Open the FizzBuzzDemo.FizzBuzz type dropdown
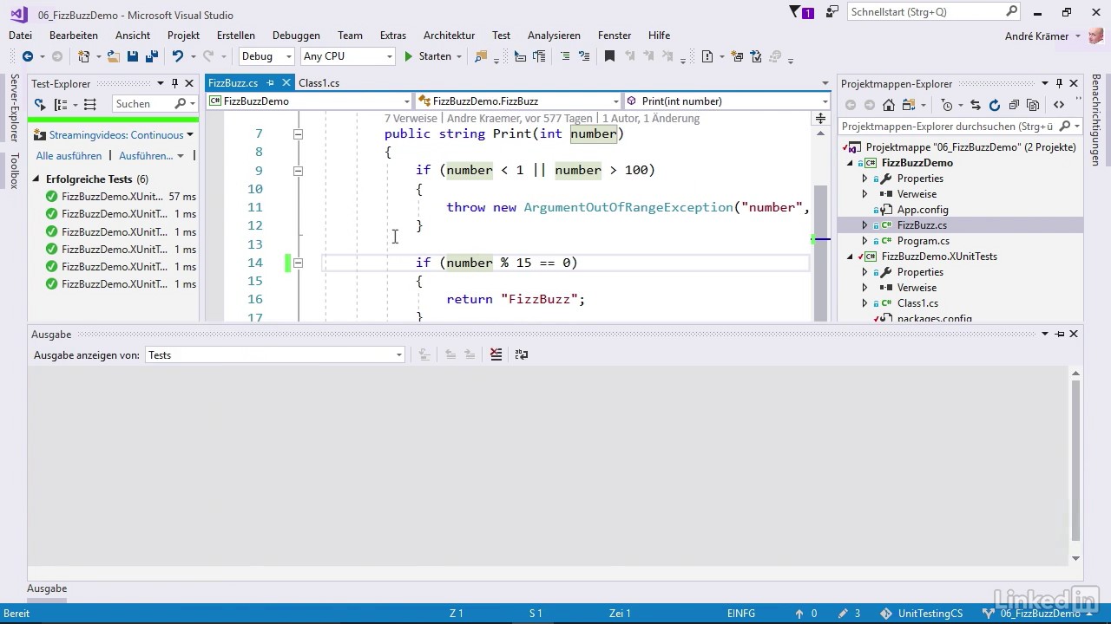 518,101
